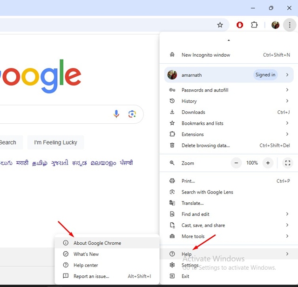
Task: Select Print from the Chrome menu
Action: click(x=229, y=181)
